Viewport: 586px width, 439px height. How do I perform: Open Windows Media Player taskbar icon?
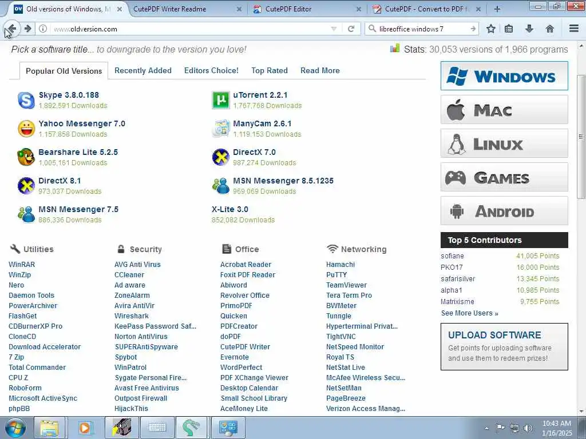click(x=85, y=428)
